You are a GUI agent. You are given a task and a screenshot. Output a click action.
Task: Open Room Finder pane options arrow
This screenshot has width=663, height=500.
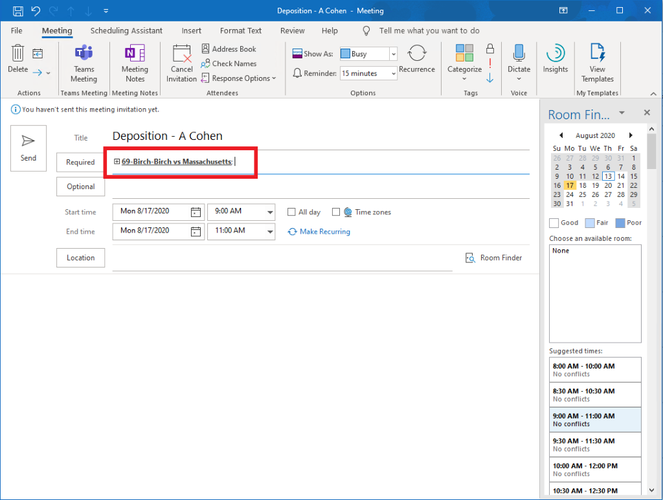(x=622, y=113)
